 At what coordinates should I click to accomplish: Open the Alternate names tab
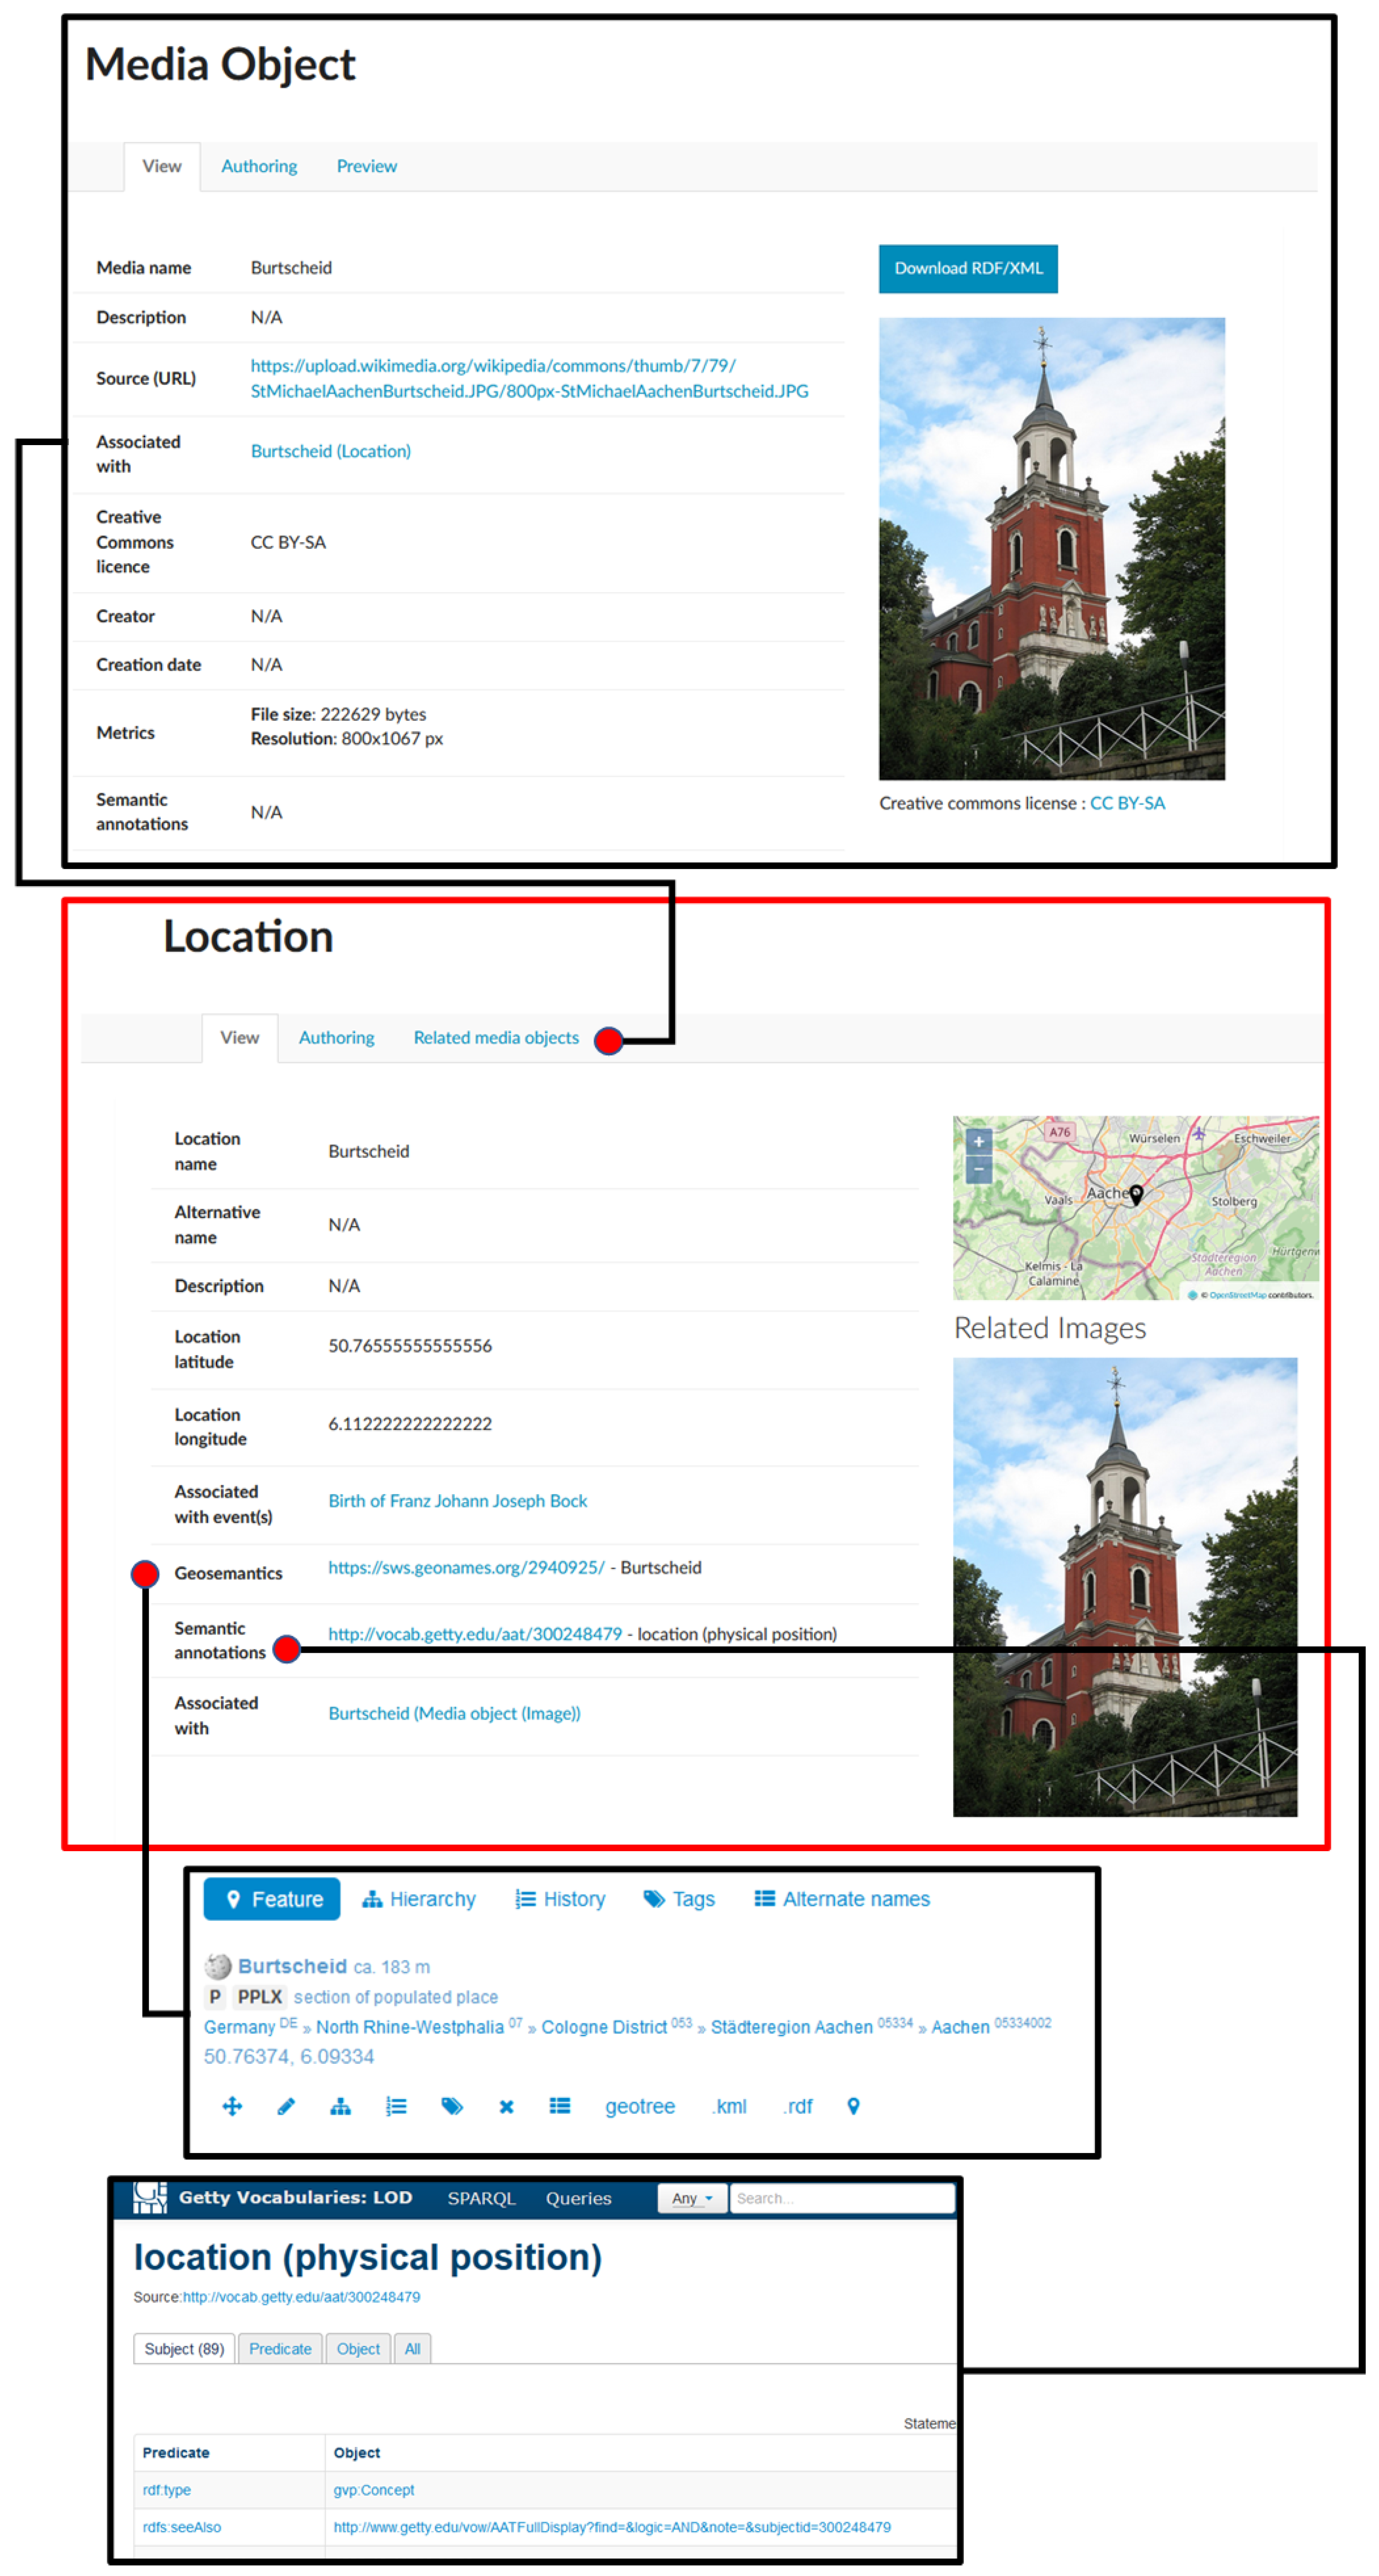coord(842,1899)
